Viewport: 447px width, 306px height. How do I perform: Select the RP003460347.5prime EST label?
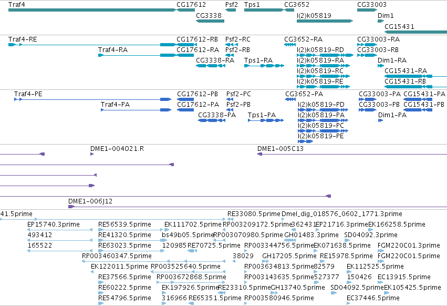point(117,256)
